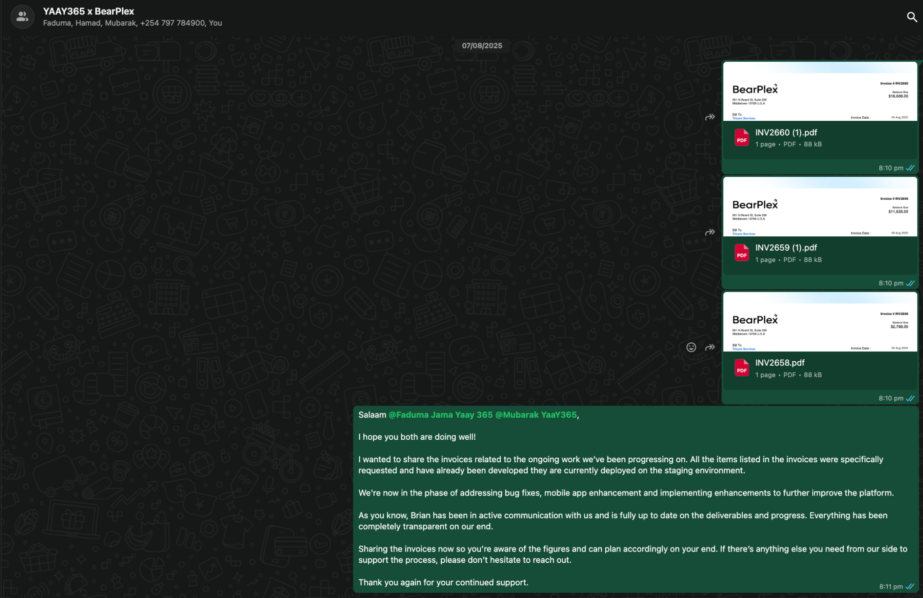Click the INV2658.pdf file name

pyautogui.click(x=780, y=363)
